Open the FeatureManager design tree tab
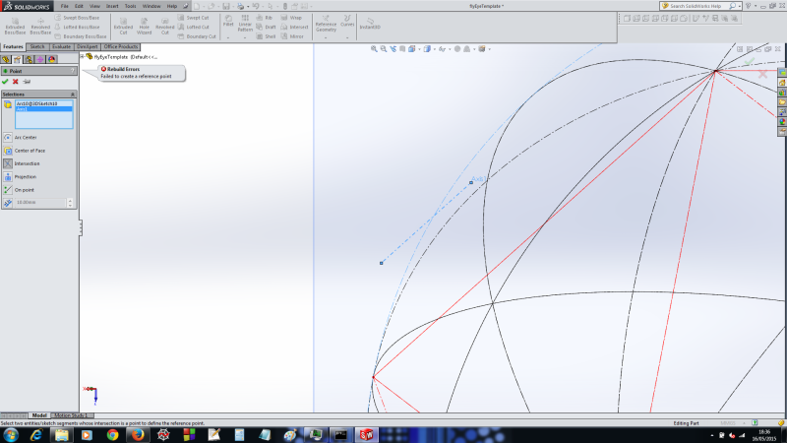787x443 pixels. pyautogui.click(x=6, y=59)
